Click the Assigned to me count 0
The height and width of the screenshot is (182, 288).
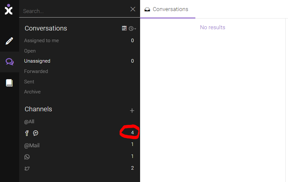click(x=132, y=41)
